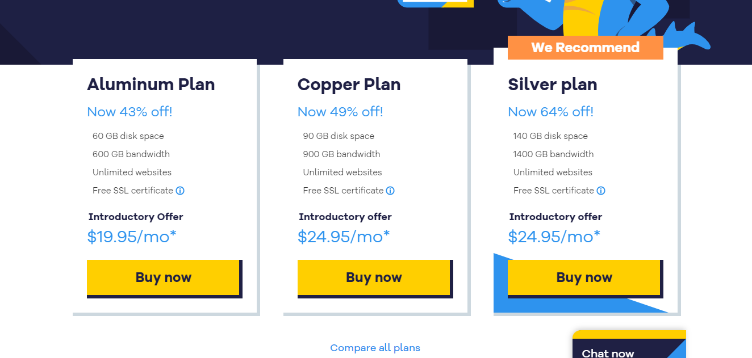This screenshot has width=752, height=358.
Task: Click the Copper Plan SSL info icon
Action: click(x=390, y=191)
